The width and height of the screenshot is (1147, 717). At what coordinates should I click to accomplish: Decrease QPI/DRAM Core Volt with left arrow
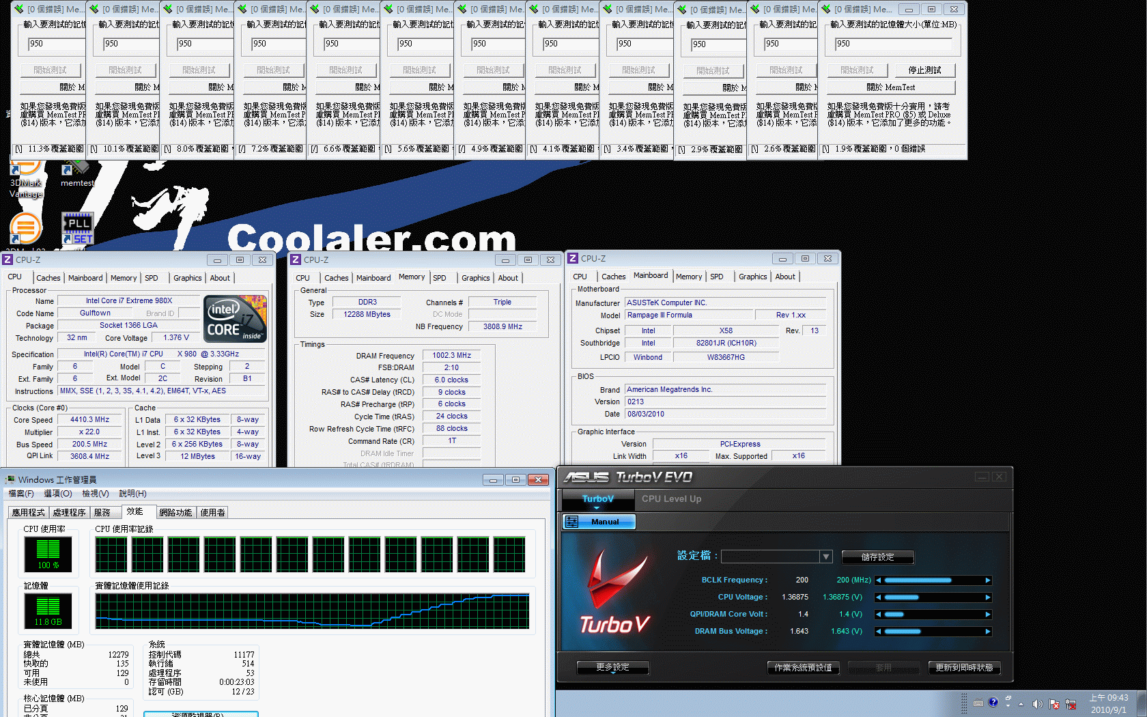click(879, 615)
